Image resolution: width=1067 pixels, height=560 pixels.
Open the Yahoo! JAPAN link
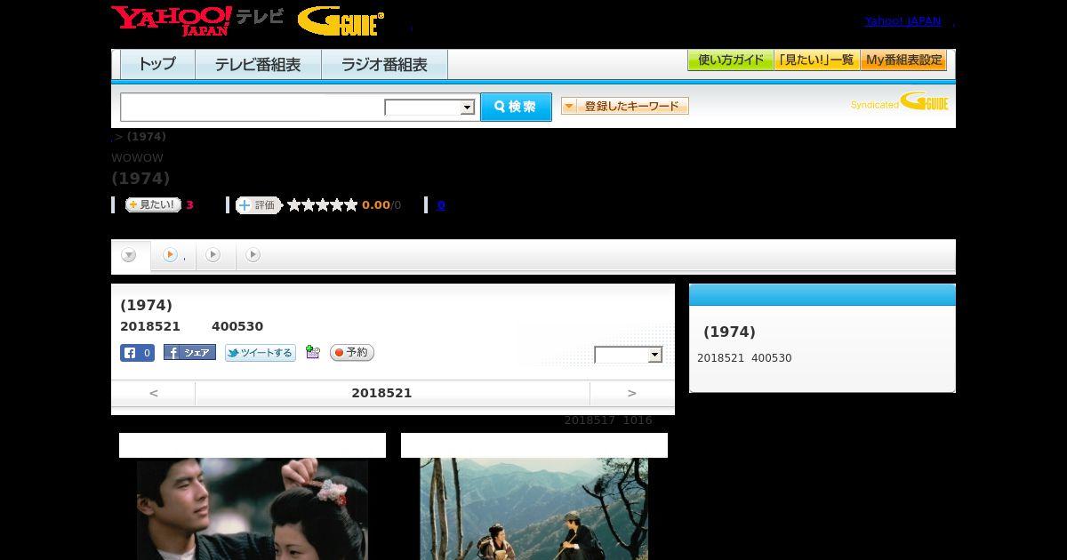coord(903,21)
